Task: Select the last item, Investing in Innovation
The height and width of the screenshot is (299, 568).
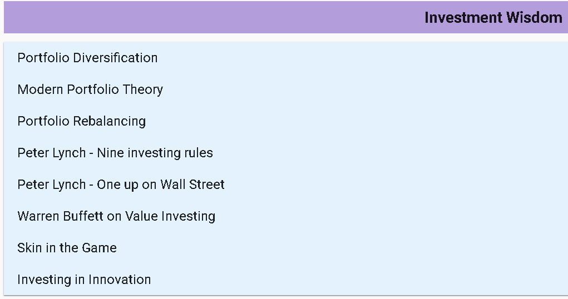Action: tap(84, 280)
